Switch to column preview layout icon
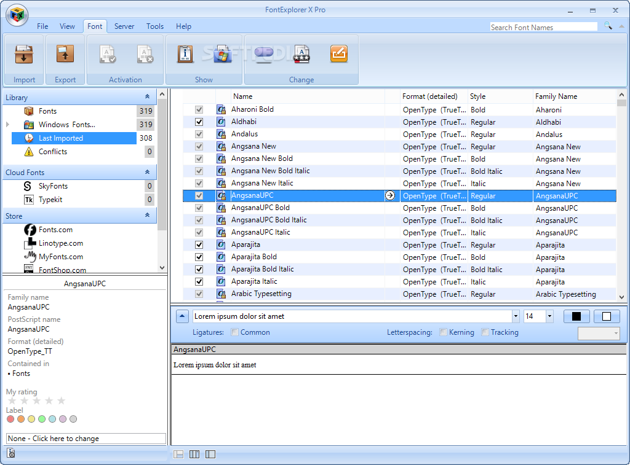This screenshot has height=465, width=630. pos(194,454)
